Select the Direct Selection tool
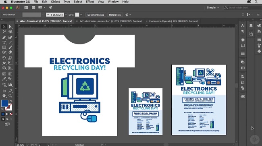 click(10, 27)
